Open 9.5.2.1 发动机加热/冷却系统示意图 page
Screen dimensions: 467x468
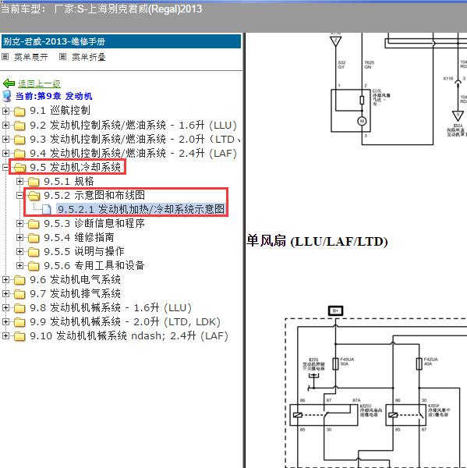[x=141, y=209]
